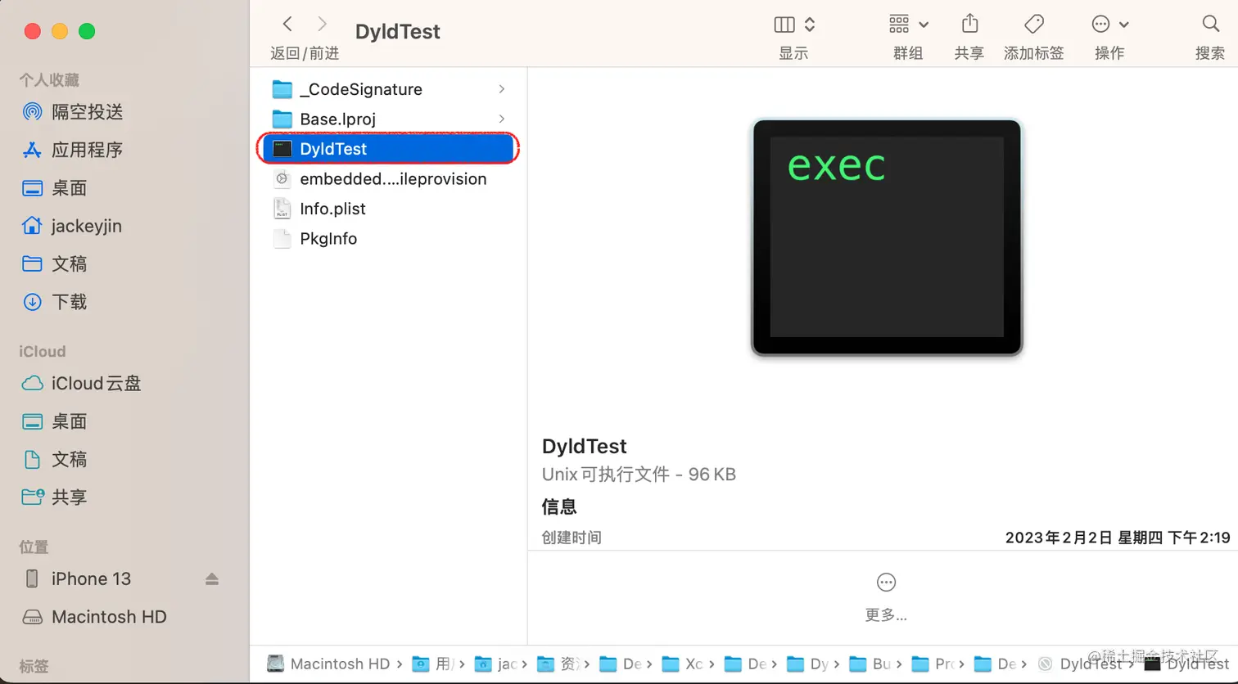The width and height of the screenshot is (1238, 684).
Task: Expand the _CodeSignature folder chevron
Action: tap(501, 89)
